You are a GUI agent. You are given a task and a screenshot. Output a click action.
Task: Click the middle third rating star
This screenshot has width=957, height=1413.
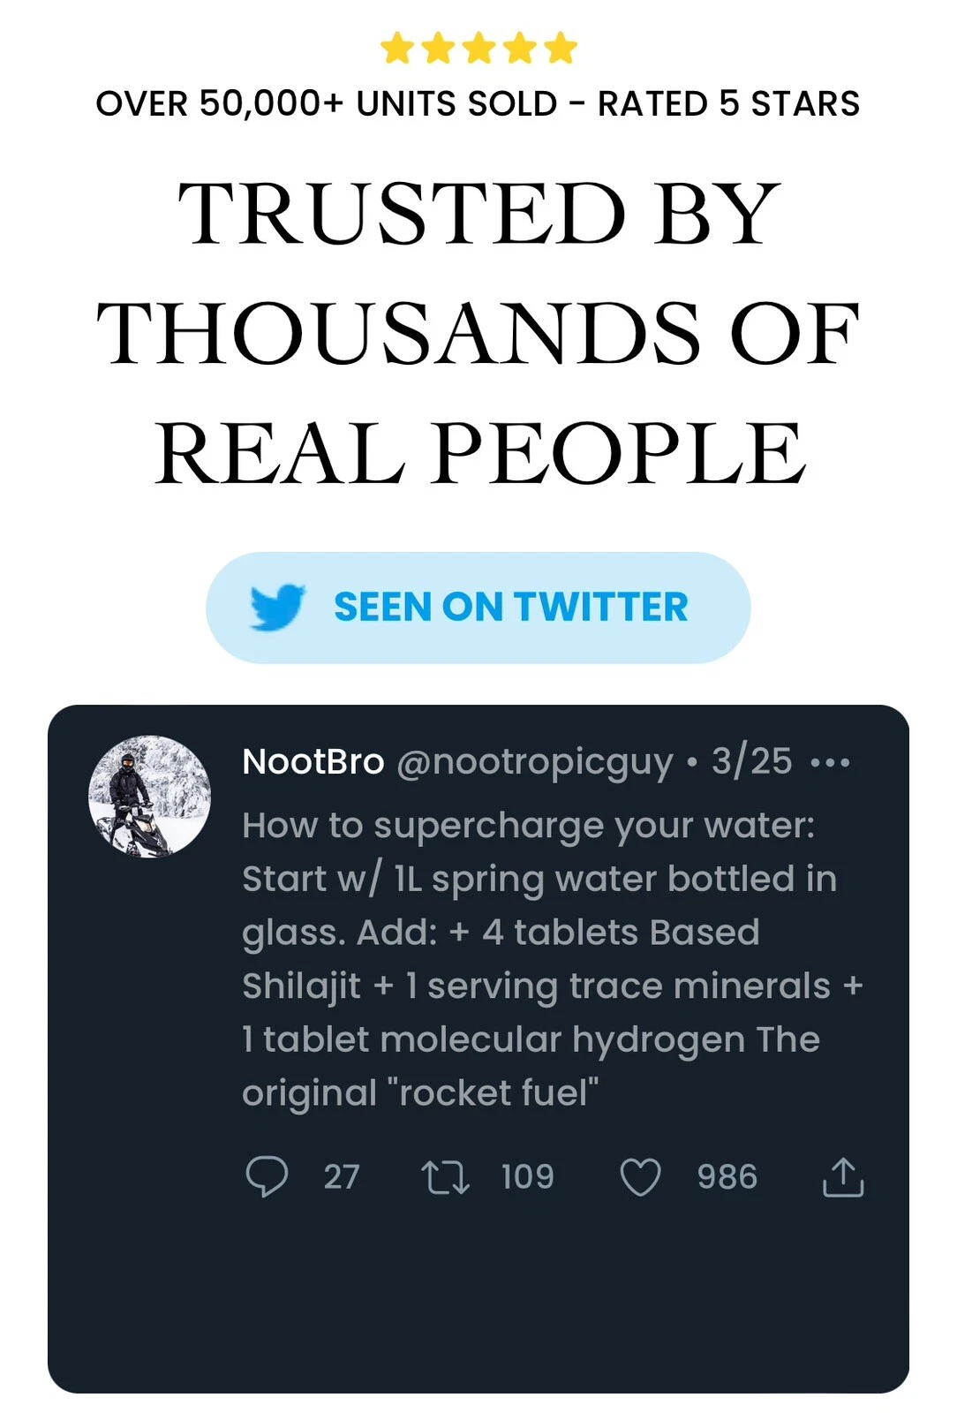click(x=478, y=49)
